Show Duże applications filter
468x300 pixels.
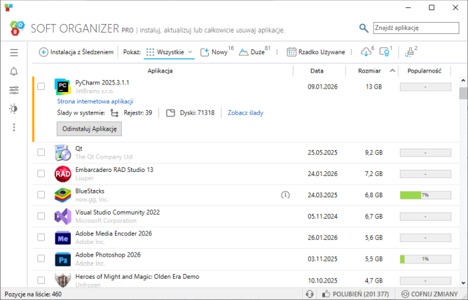pos(254,52)
